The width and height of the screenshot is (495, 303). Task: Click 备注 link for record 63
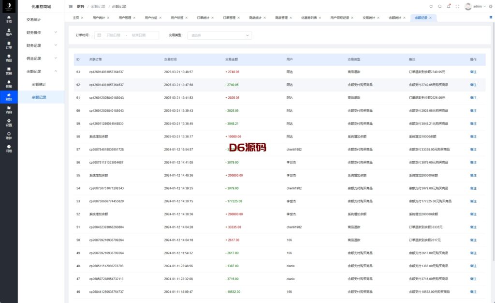click(x=473, y=72)
